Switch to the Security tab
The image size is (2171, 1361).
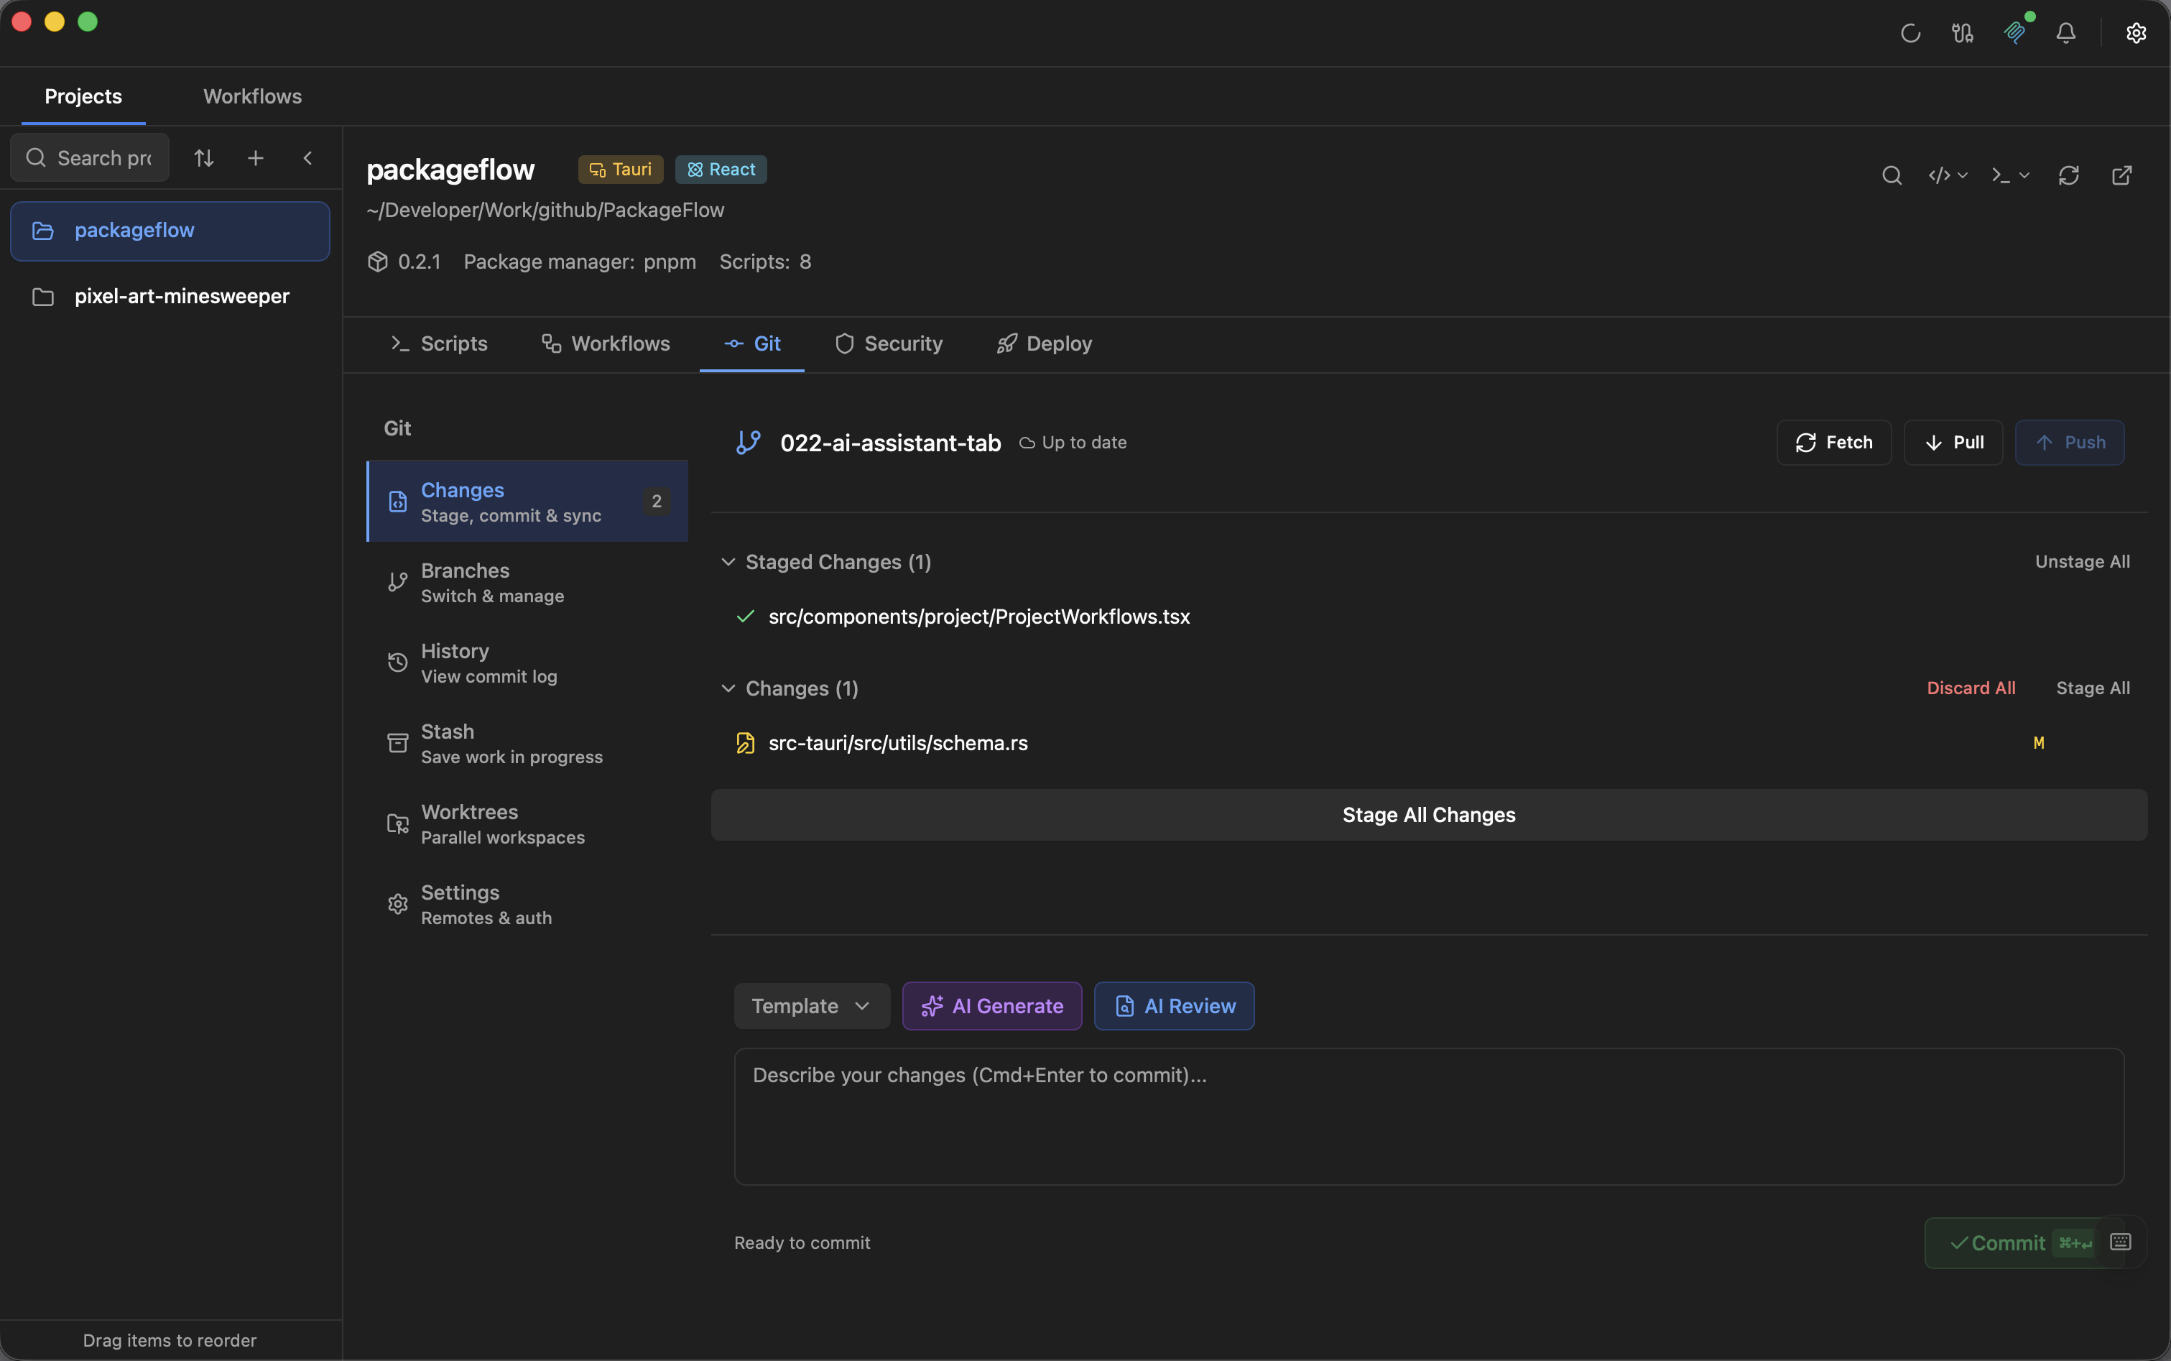(888, 343)
